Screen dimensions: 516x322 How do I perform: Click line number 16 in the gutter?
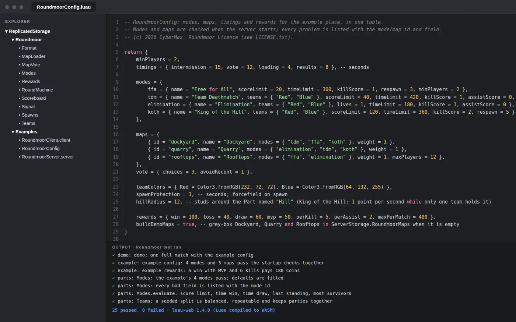point(116,135)
